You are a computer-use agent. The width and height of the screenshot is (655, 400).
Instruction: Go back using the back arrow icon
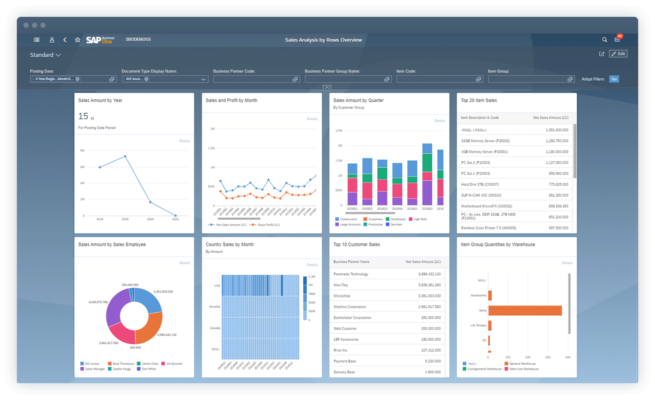coord(65,39)
